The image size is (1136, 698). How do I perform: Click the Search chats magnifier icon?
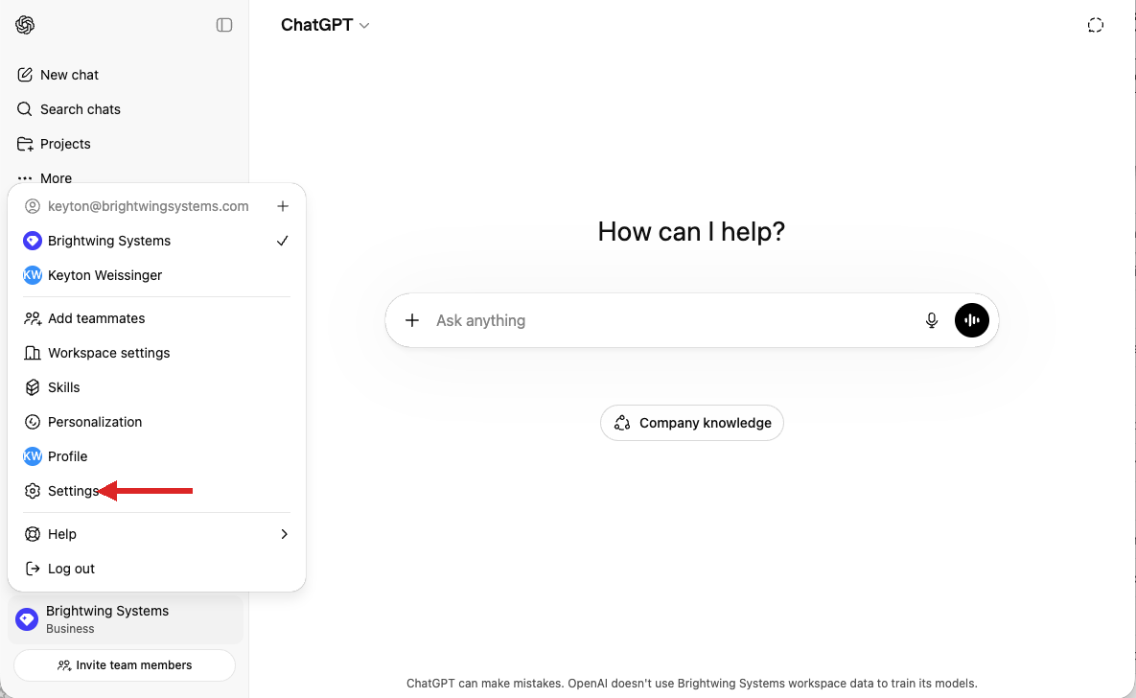pos(25,109)
